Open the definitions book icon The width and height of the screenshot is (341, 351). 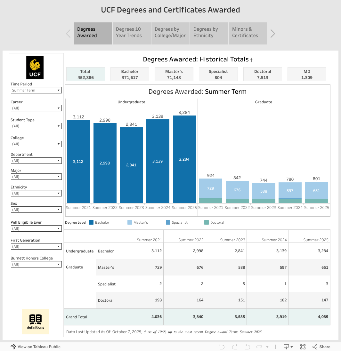pos(36,321)
